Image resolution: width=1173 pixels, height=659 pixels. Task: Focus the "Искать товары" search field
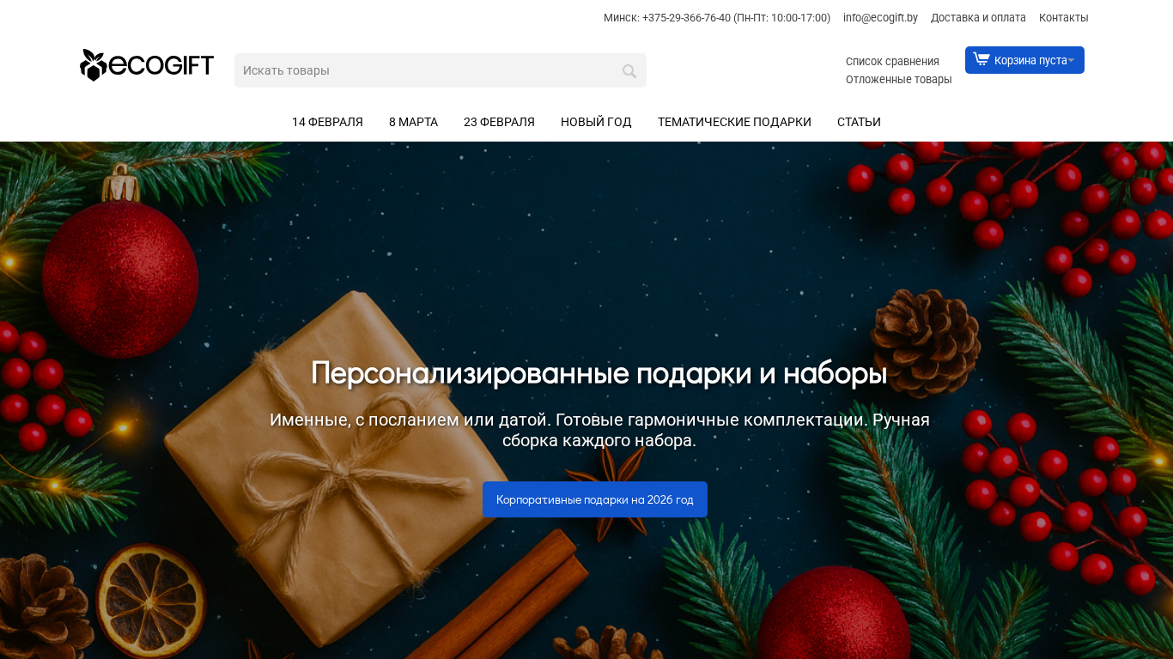click(441, 70)
